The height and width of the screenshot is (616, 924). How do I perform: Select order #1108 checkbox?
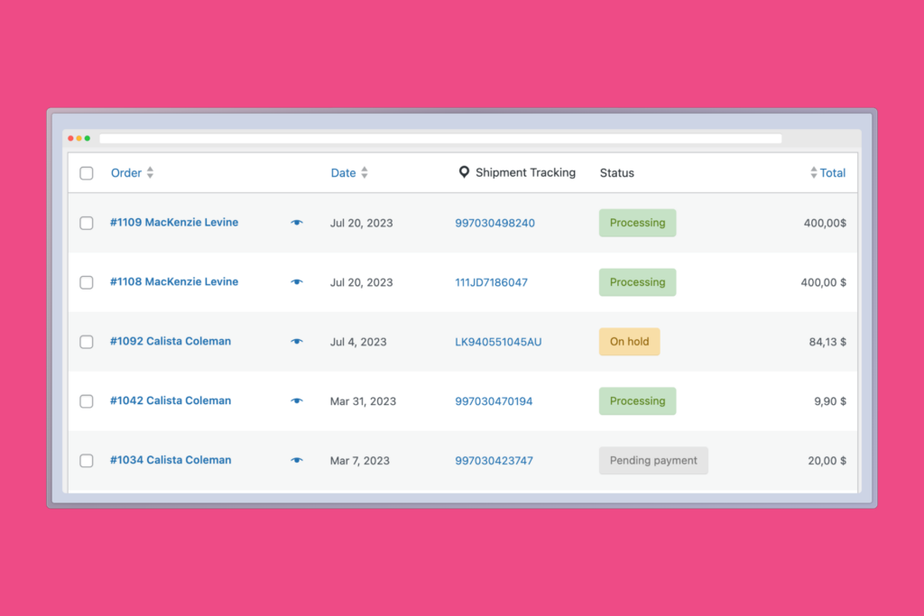87,282
